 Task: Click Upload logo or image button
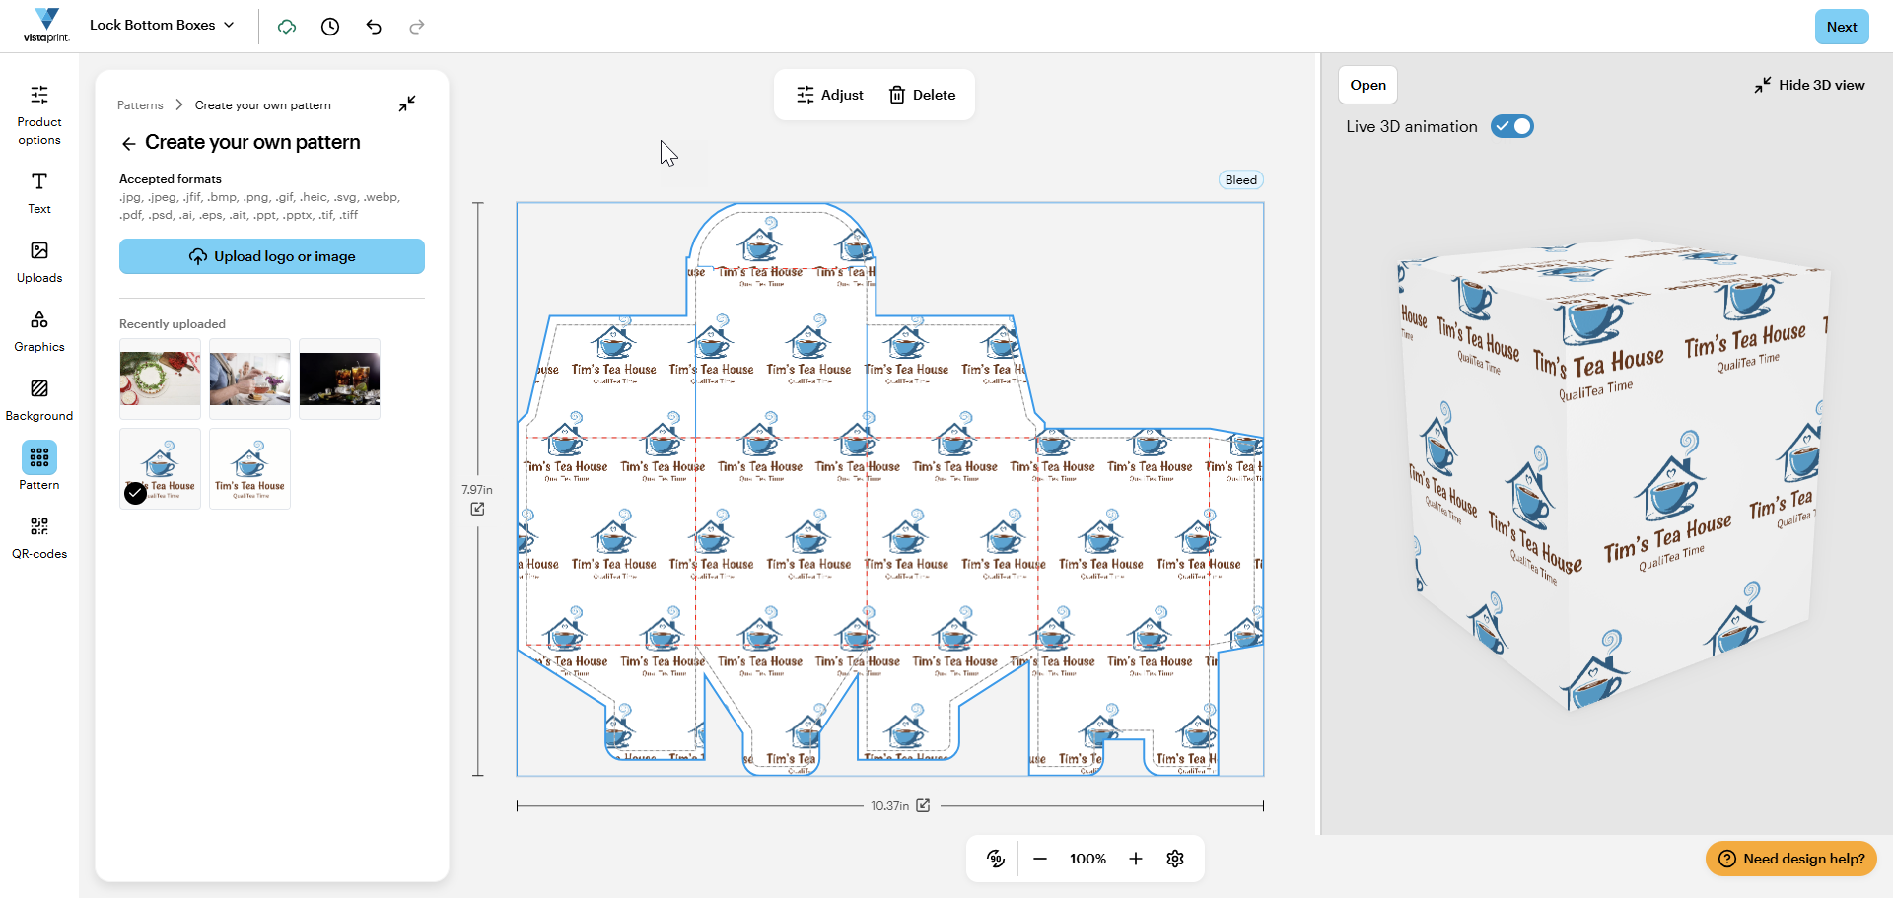pos(272,256)
